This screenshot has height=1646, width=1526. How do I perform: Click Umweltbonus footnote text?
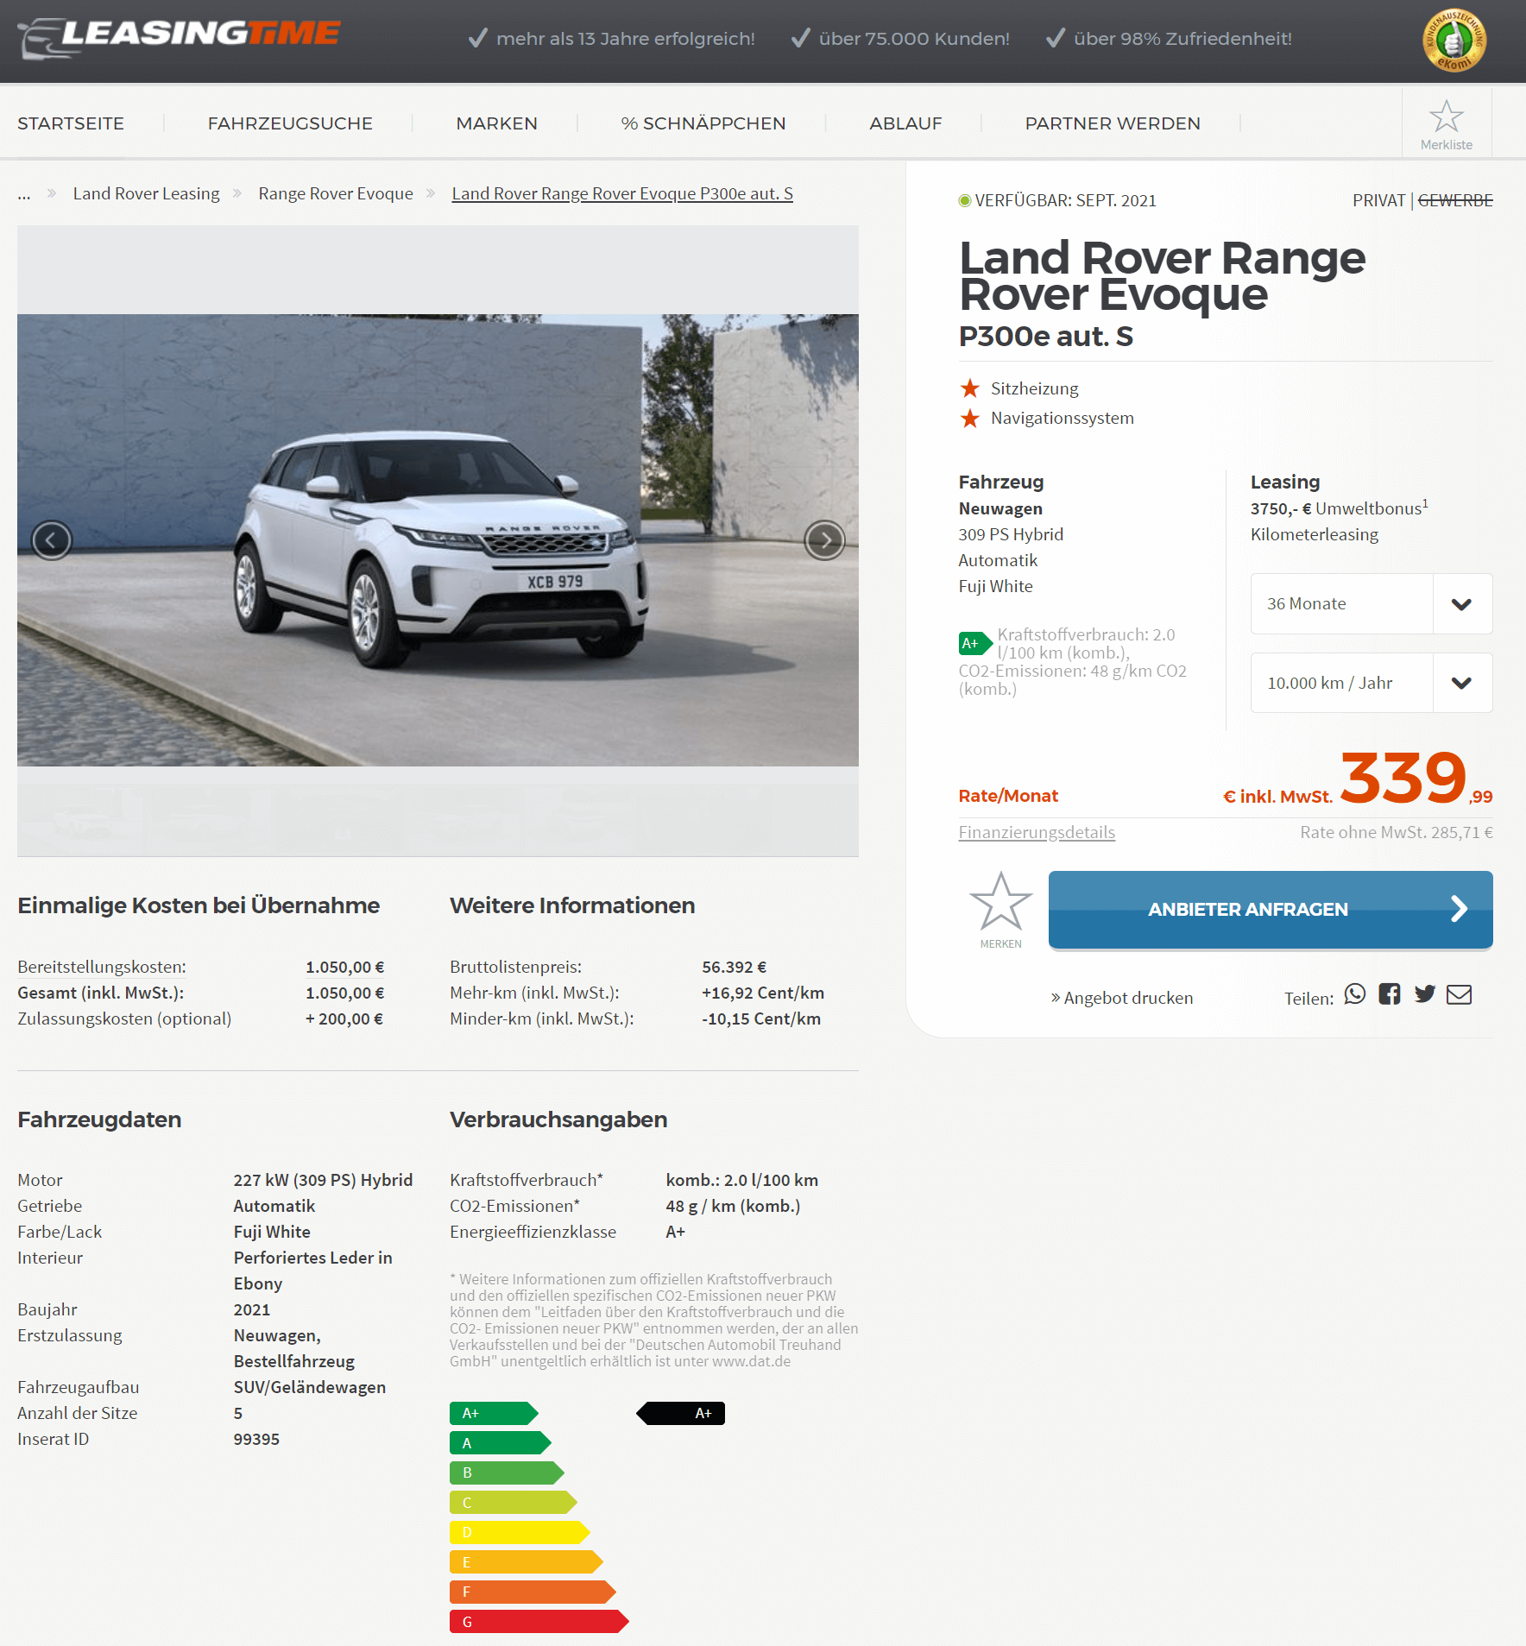[1340, 508]
